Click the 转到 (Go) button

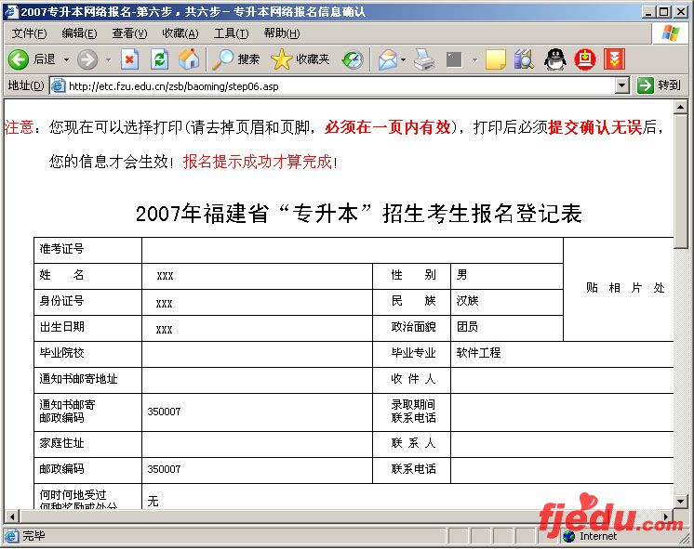[659, 85]
